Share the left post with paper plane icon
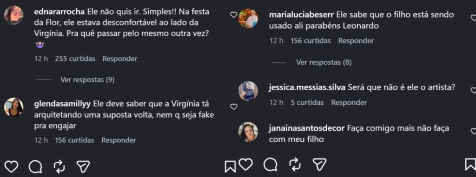Viewport: 476px width, 177px height. click(83, 166)
